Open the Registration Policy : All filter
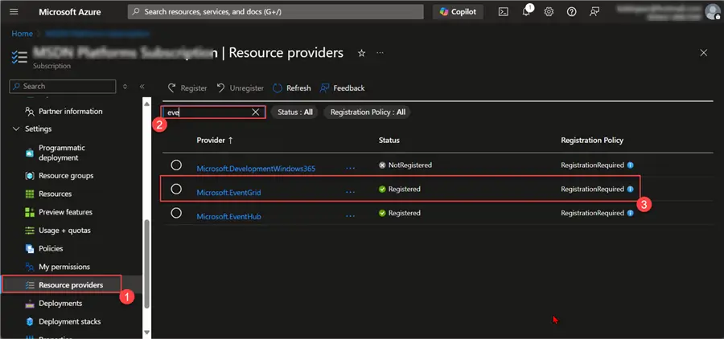Viewport: 724px width, 339px height. [368, 112]
